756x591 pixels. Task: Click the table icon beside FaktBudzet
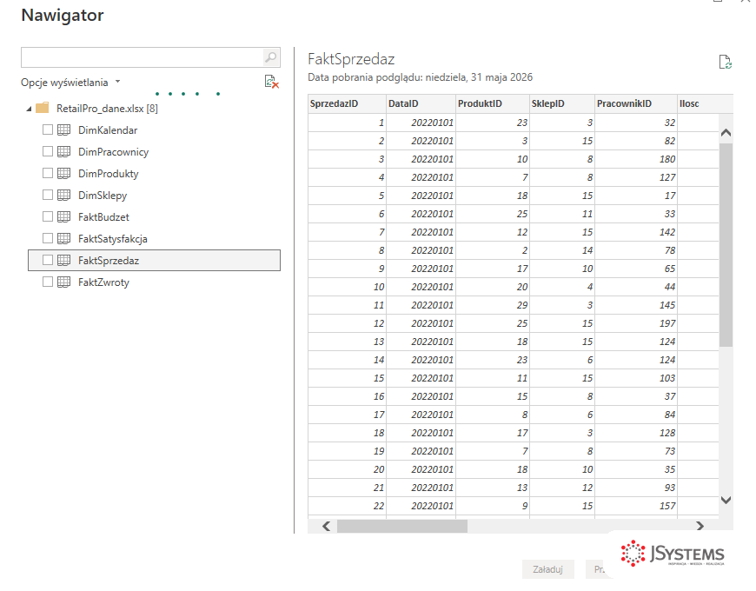tap(63, 217)
